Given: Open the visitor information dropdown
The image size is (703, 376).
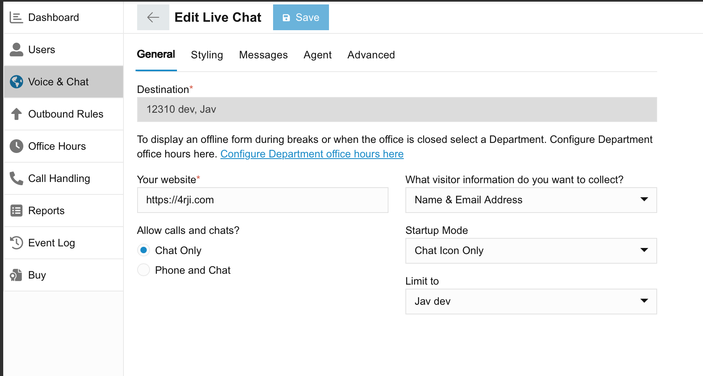Looking at the screenshot, I should [531, 200].
